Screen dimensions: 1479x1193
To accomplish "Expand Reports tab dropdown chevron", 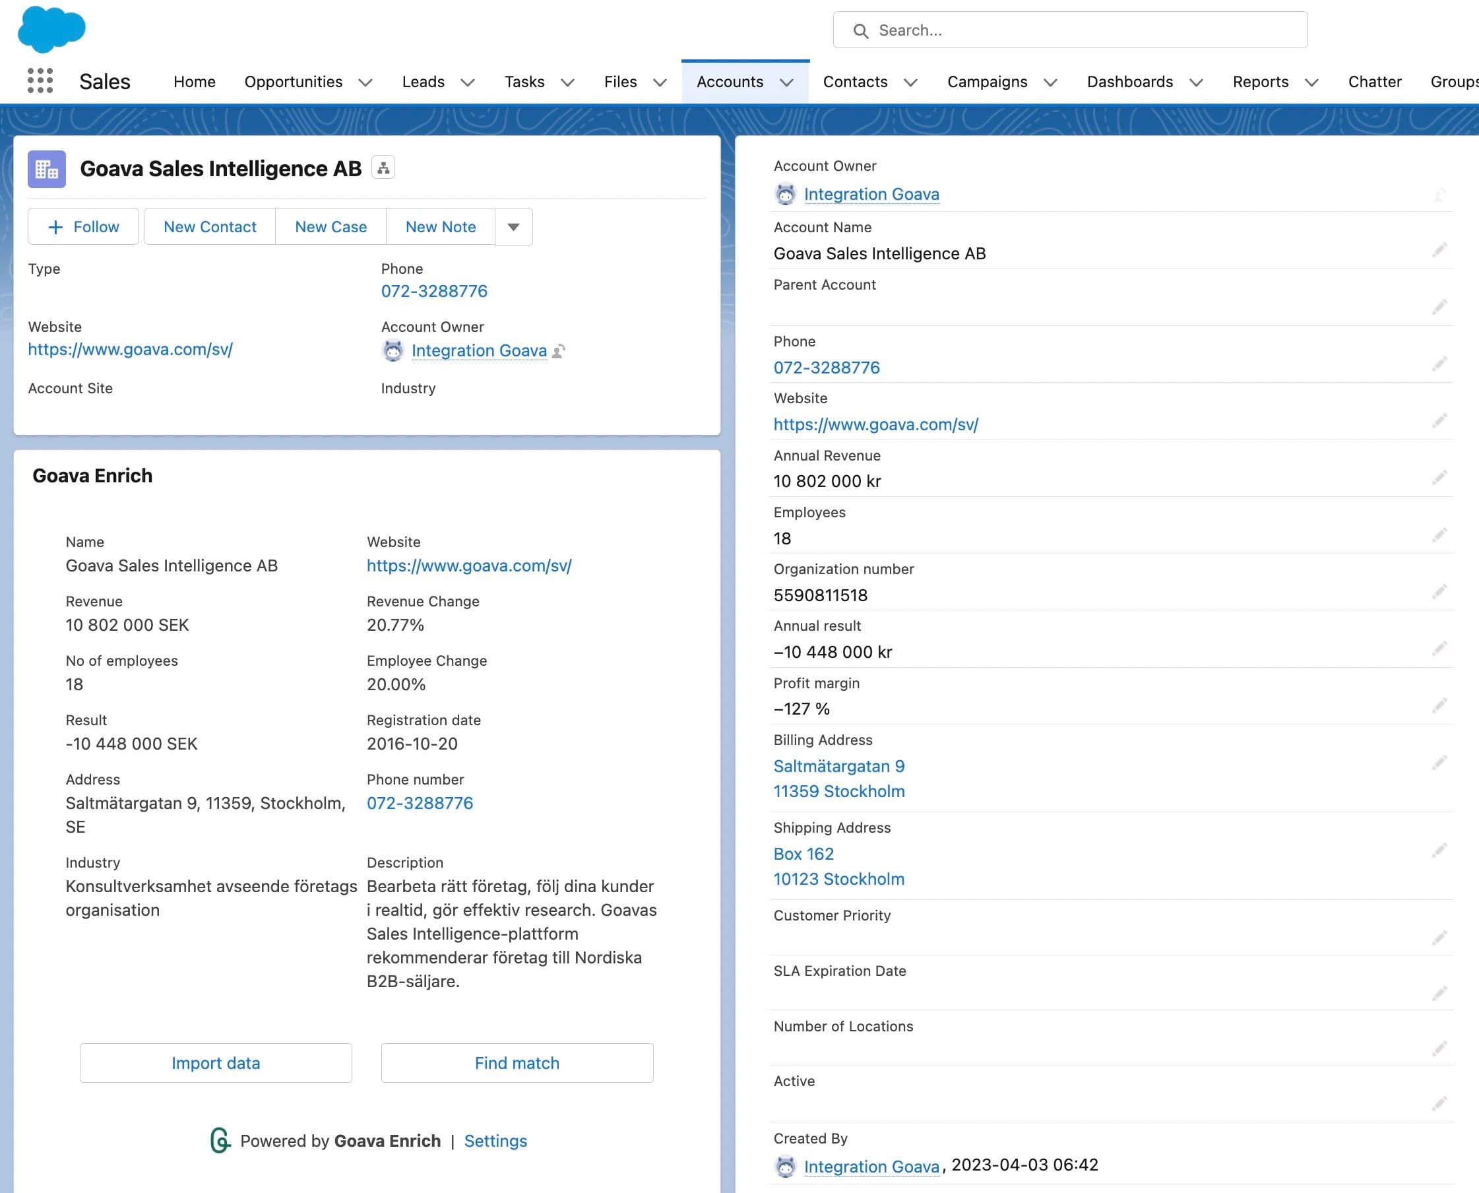I will [x=1312, y=82].
